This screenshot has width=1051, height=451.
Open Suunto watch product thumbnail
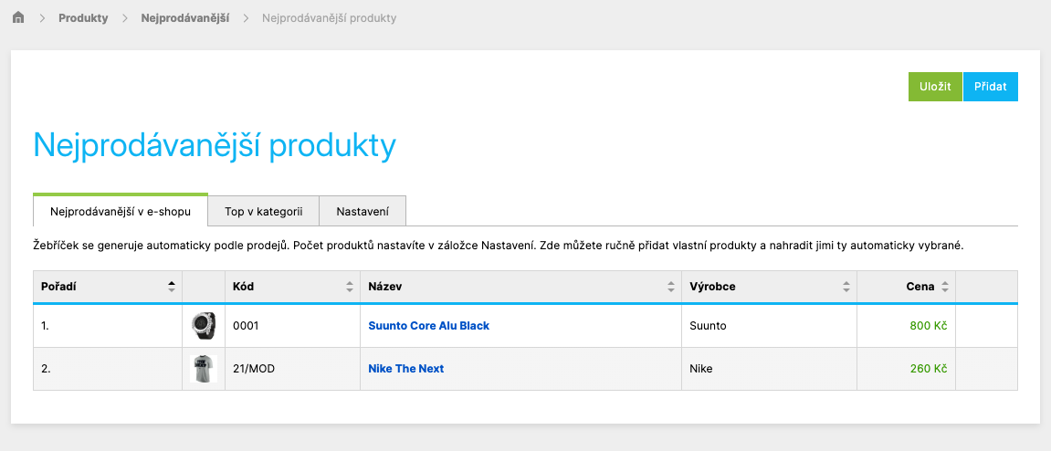pos(203,326)
